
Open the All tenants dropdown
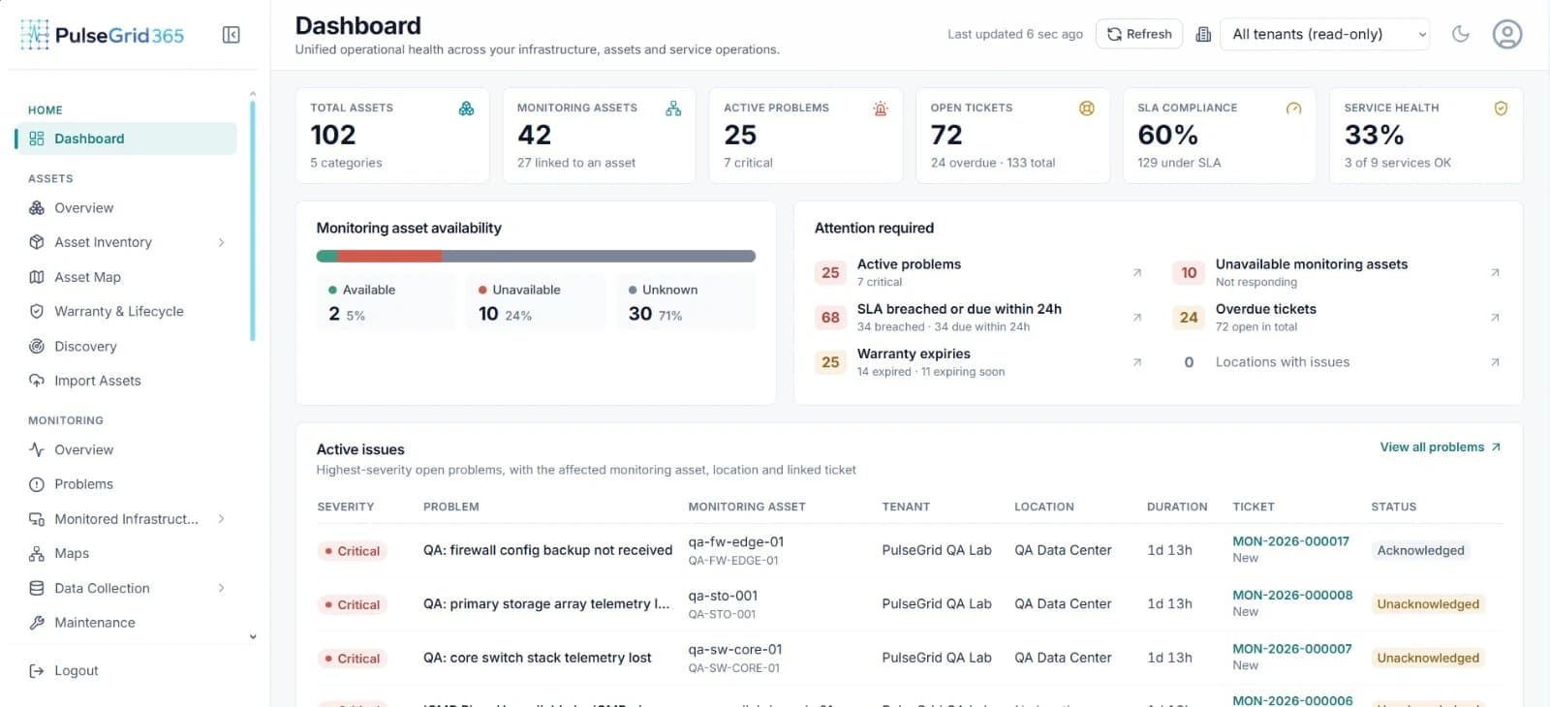tap(1324, 34)
